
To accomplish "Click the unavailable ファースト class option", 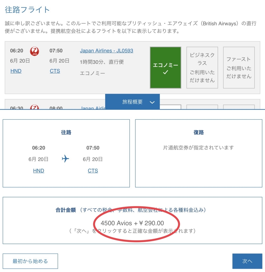I will 238,67.
